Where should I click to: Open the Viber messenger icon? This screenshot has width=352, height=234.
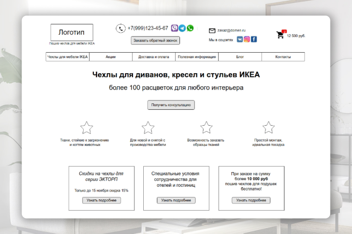coord(175,28)
